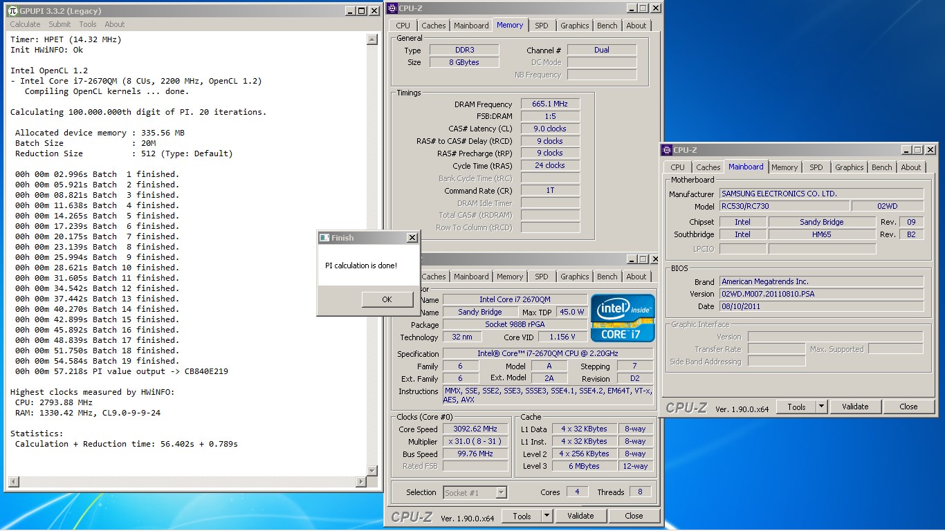Select Mainboard tab in CPU info window
945x531 pixels.
tap(471, 277)
